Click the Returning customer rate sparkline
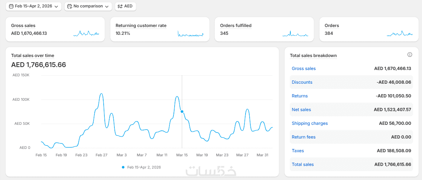Screen dimensions: 422x180 pyautogui.click(x=191, y=33)
